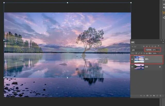Open the opacity slider dropdown arrow
Screen dimensions: 165x106
[158, 50]
